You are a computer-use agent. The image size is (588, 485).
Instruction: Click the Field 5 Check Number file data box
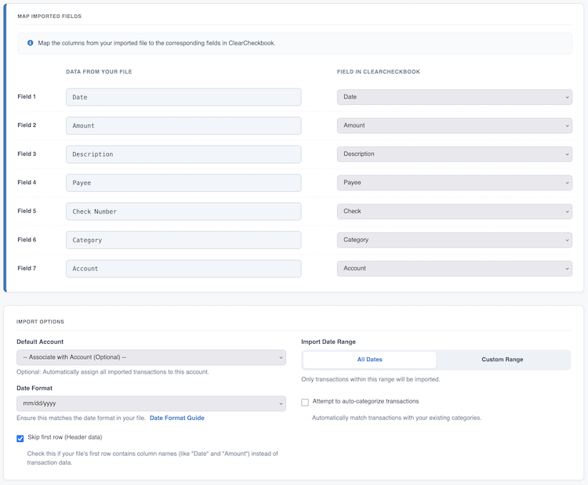pos(183,212)
